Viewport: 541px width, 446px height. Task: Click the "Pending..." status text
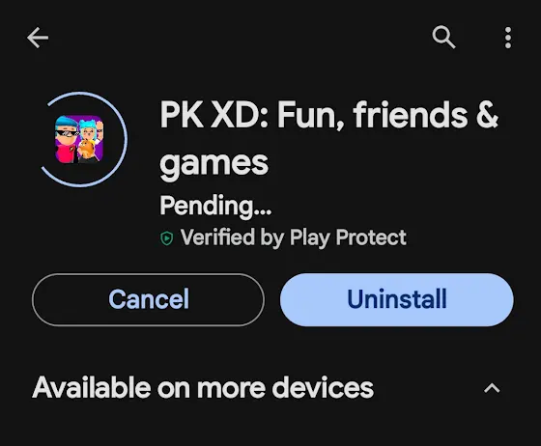[x=215, y=206]
